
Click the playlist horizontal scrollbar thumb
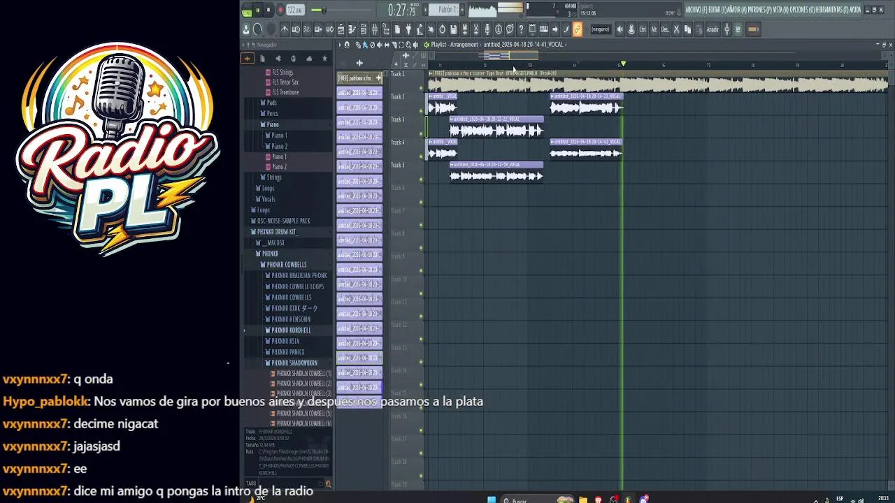point(510,55)
